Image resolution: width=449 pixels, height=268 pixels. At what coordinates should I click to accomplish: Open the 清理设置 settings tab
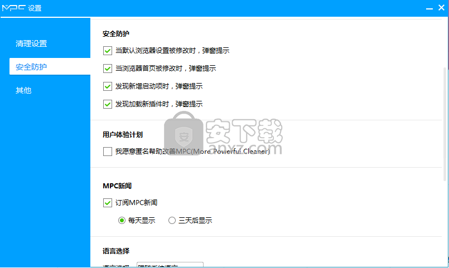click(x=31, y=43)
